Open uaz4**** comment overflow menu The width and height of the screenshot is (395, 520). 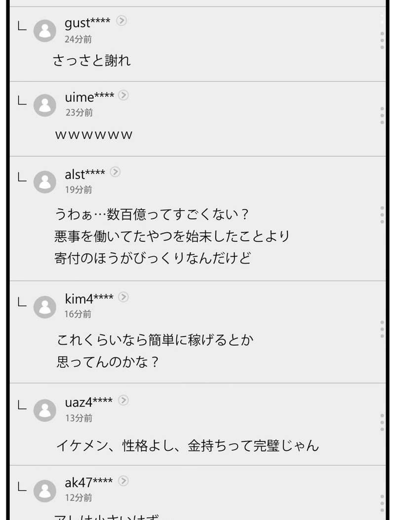[382, 423]
